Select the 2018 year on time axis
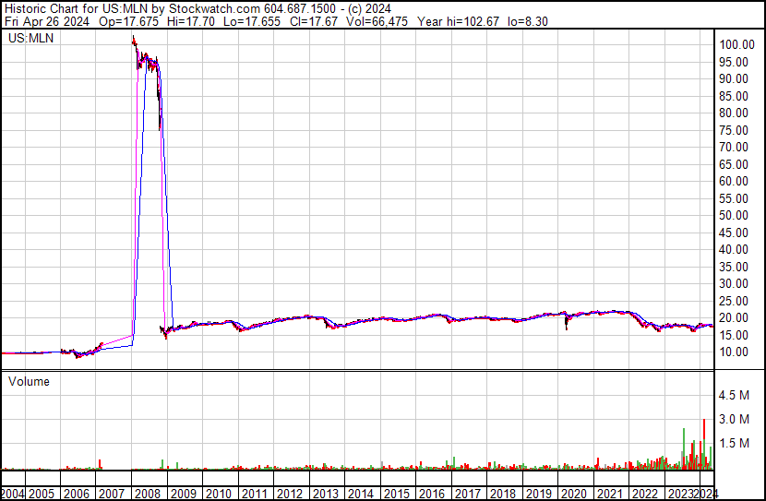Screen dimensions: 766x501 (503, 494)
